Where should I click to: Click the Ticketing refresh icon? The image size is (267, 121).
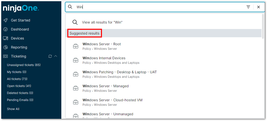(x=50, y=56)
